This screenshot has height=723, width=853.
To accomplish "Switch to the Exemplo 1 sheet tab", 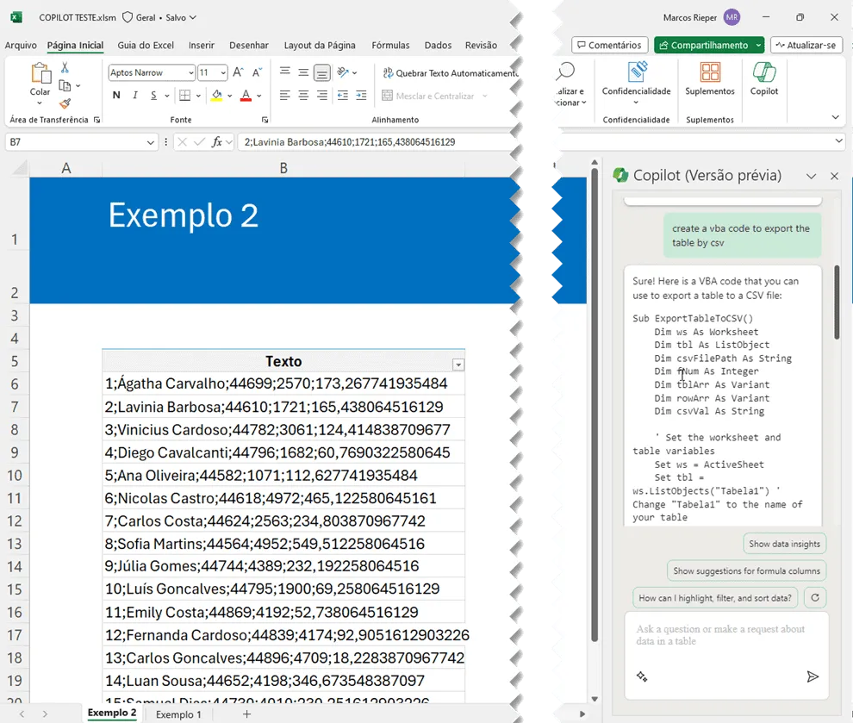I will pos(178,714).
